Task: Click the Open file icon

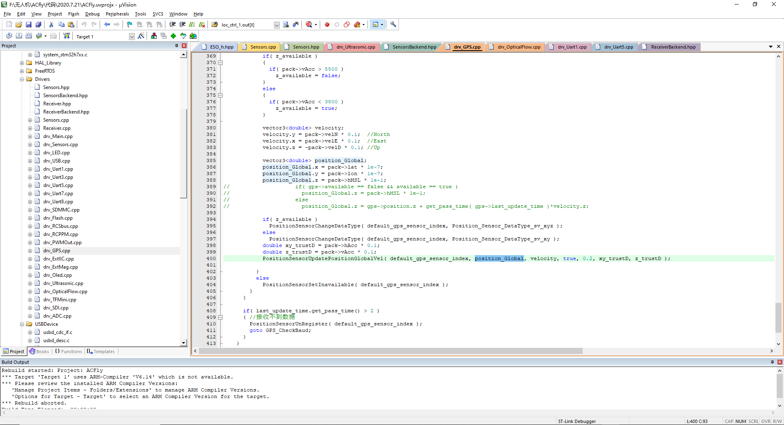Action: pos(19,25)
